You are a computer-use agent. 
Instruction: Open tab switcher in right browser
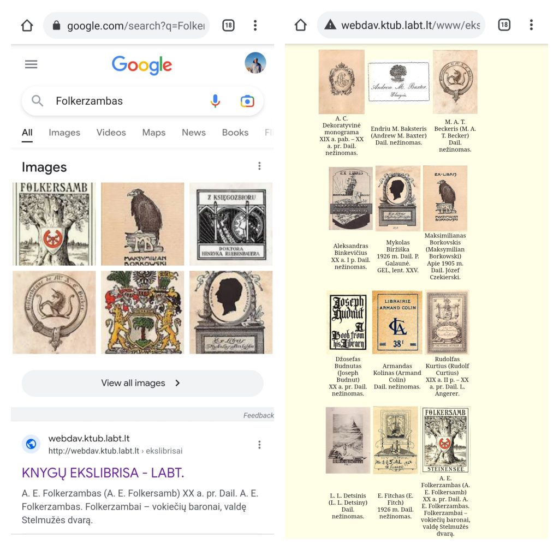[x=504, y=25]
